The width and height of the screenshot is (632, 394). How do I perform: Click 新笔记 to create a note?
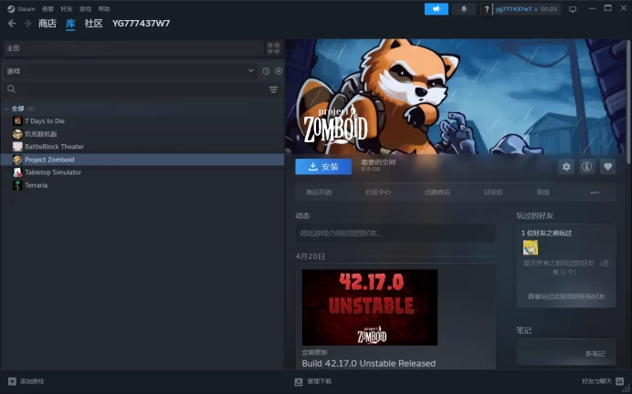(x=595, y=354)
